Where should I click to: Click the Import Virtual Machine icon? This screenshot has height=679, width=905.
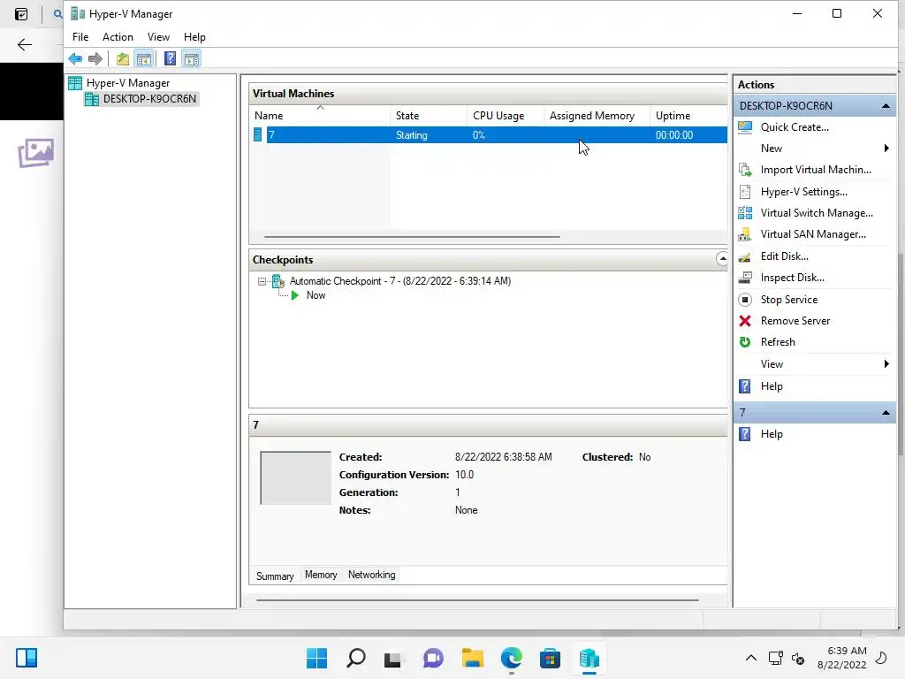(745, 170)
